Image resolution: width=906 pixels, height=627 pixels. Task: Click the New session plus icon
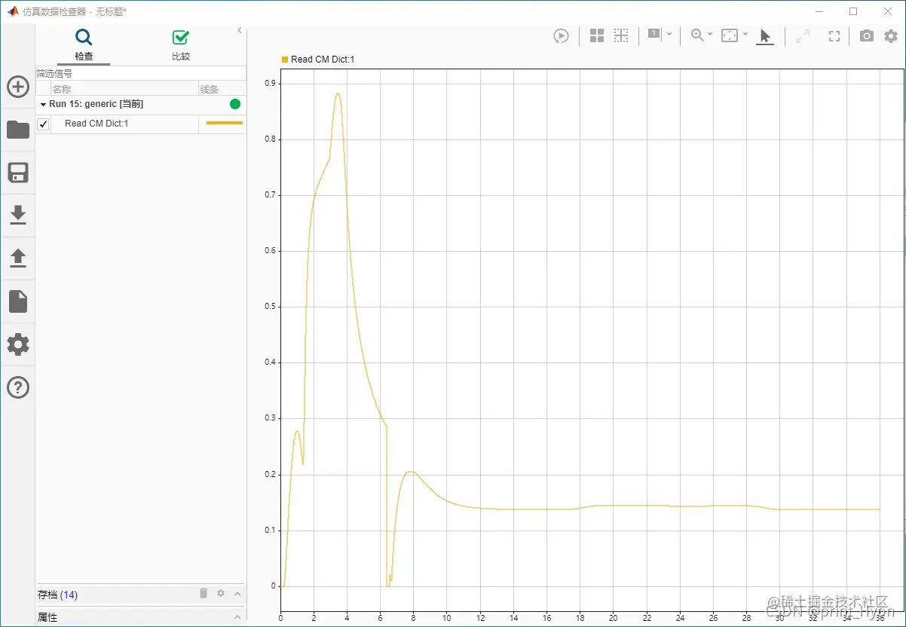(x=18, y=87)
